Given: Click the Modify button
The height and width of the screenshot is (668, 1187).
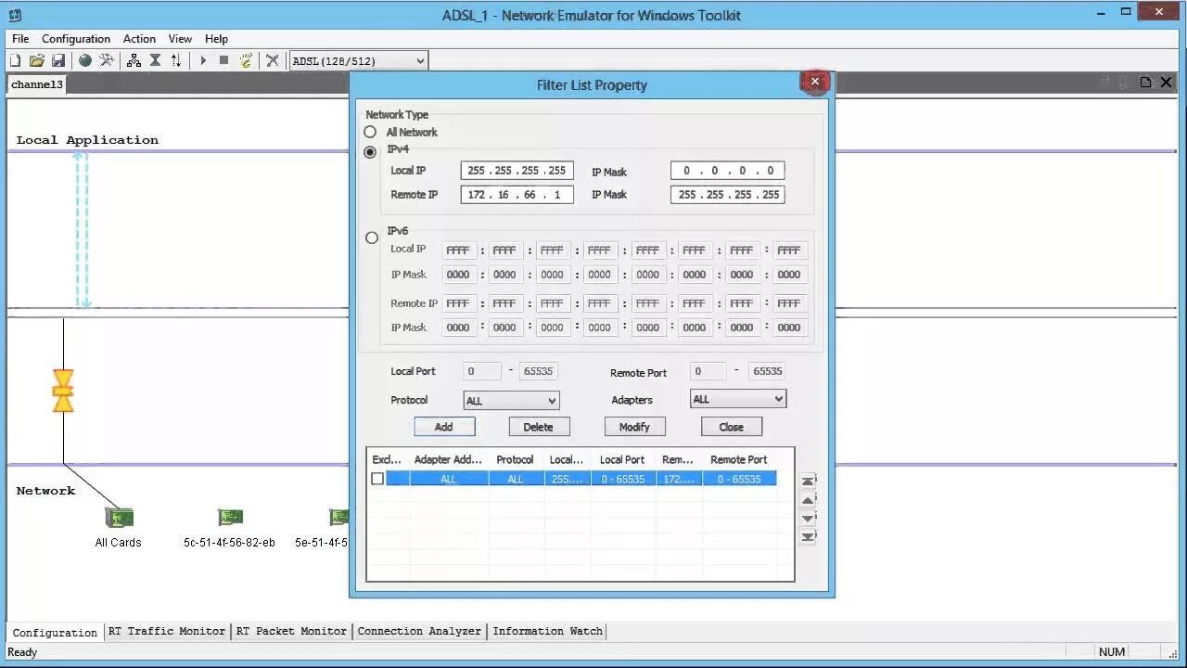Looking at the screenshot, I should click(634, 427).
